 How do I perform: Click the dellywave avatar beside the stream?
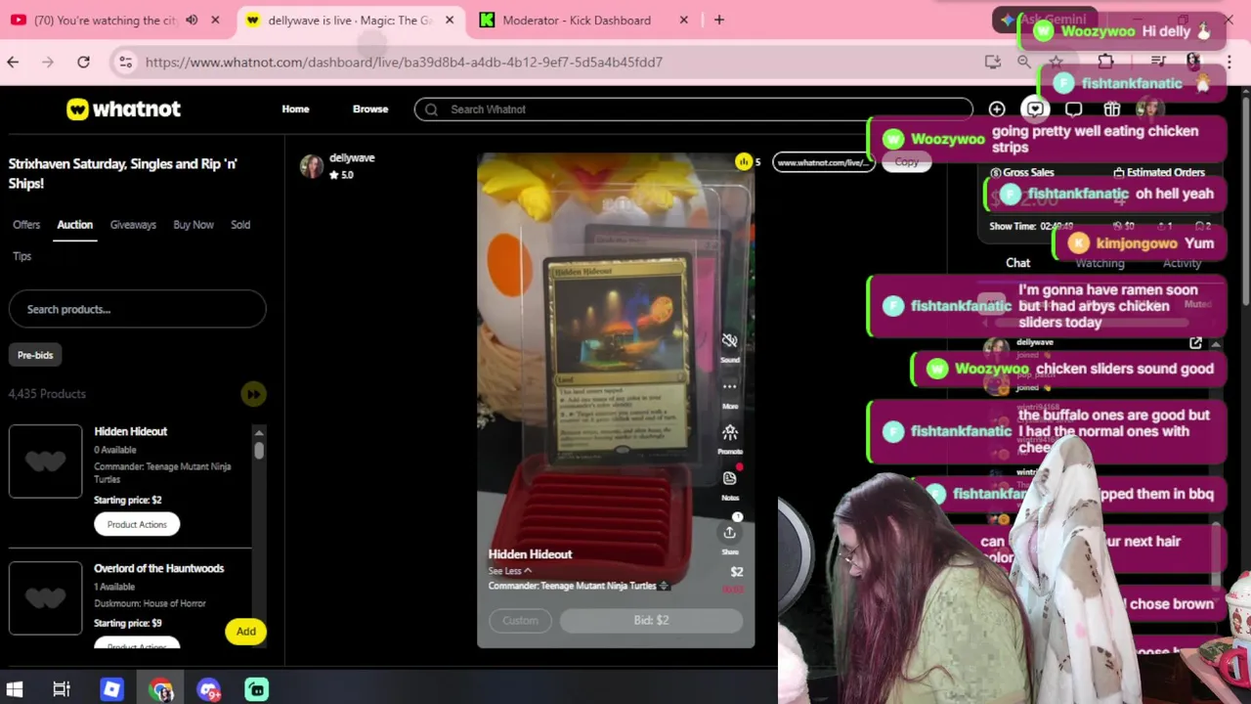point(312,166)
